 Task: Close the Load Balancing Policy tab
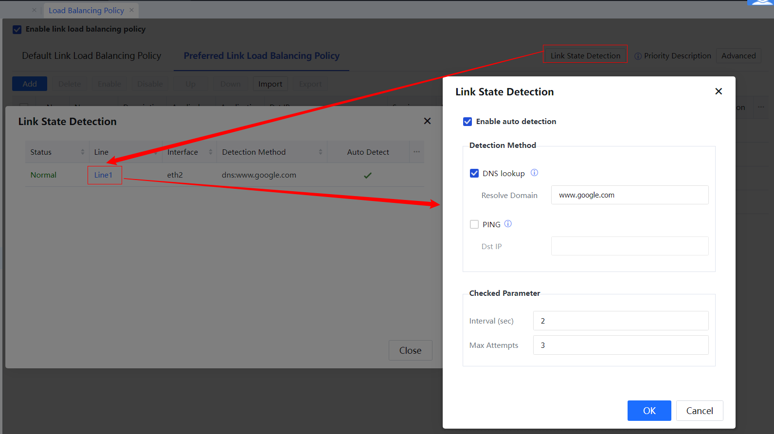(x=131, y=10)
